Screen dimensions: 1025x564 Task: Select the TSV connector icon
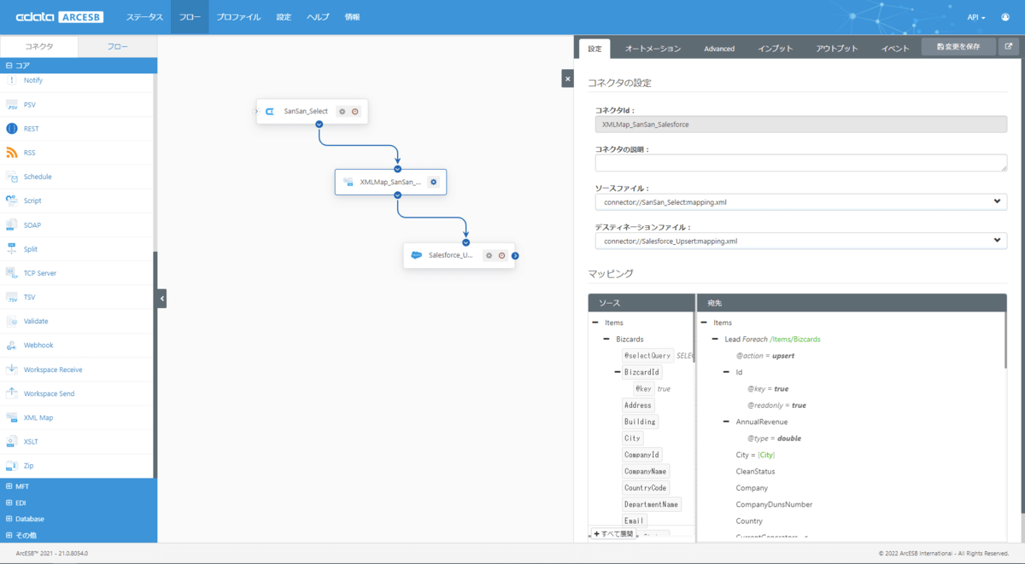(12, 297)
